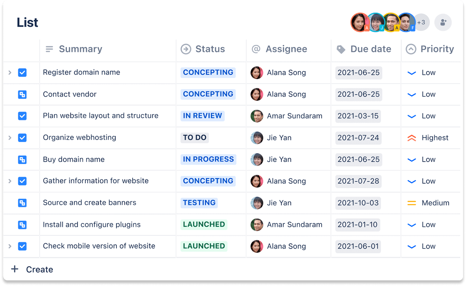This screenshot has width=466, height=286.
Task: Expand the Gather information for website row
Action: point(10,181)
